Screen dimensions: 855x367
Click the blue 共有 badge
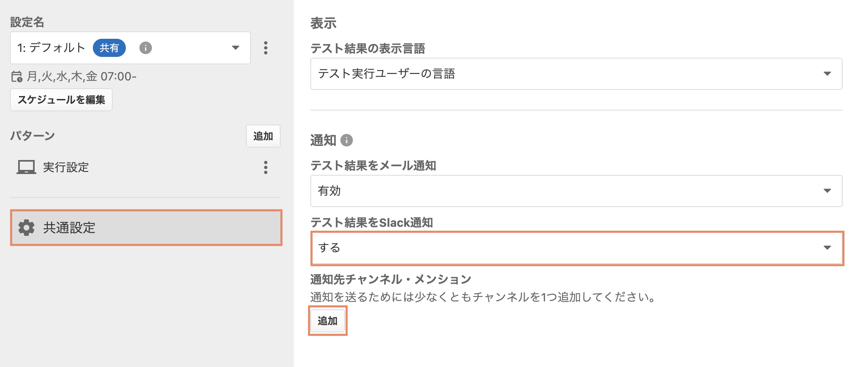click(109, 48)
